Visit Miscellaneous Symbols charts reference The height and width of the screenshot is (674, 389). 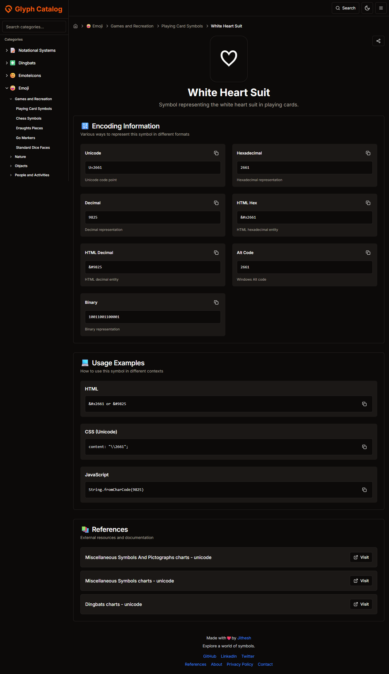361,581
